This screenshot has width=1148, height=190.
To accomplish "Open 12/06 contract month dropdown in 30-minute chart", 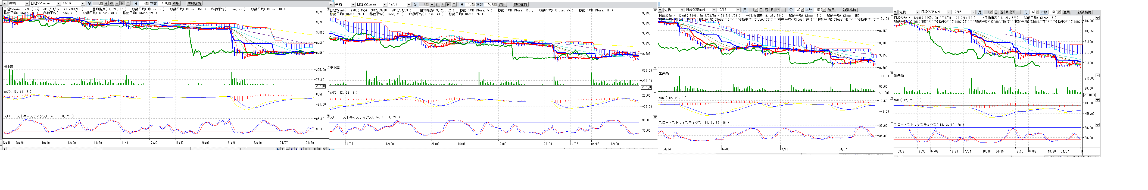I will 738,10.
